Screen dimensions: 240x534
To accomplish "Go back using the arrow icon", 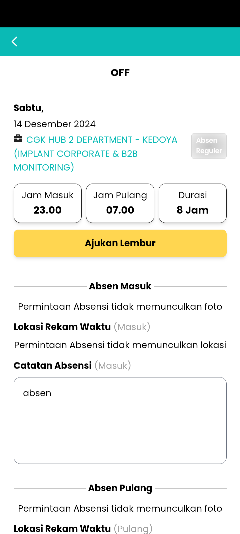I will (x=15, y=42).
